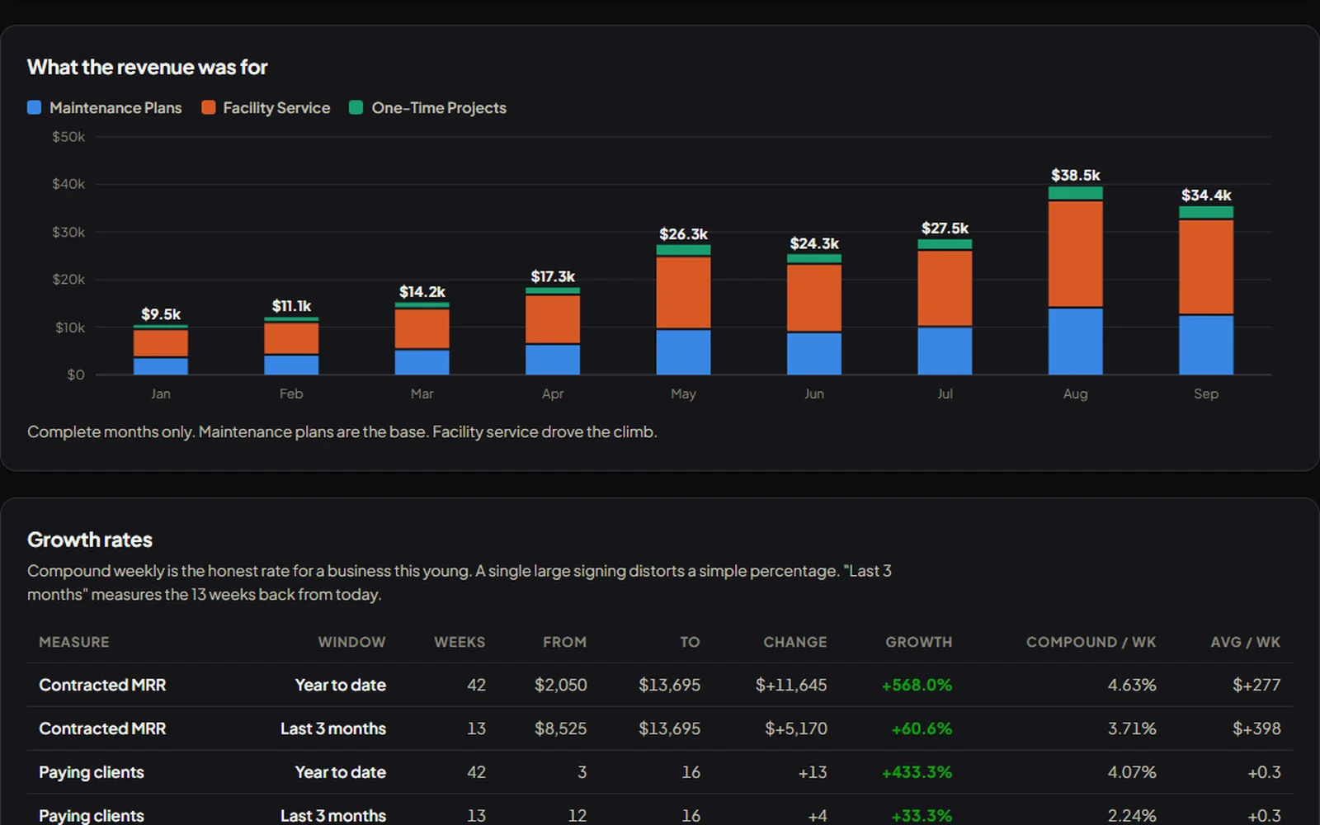Image resolution: width=1320 pixels, height=825 pixels.
Task: Click the +433.3% growth value
Action: pos(917,772)
